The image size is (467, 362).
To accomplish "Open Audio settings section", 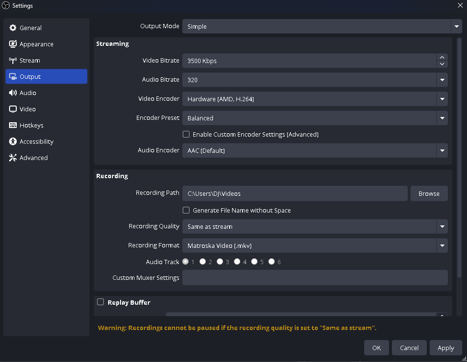I will point(46,93).
